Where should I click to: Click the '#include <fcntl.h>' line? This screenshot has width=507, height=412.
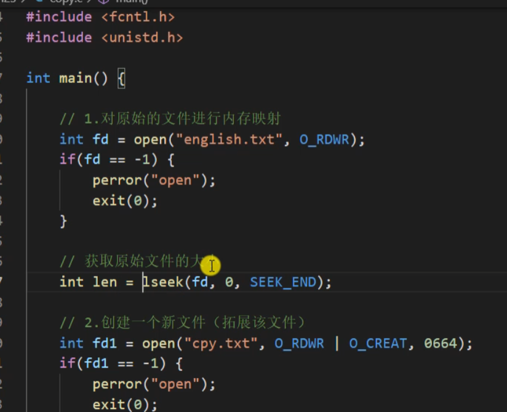coord(100,17)
